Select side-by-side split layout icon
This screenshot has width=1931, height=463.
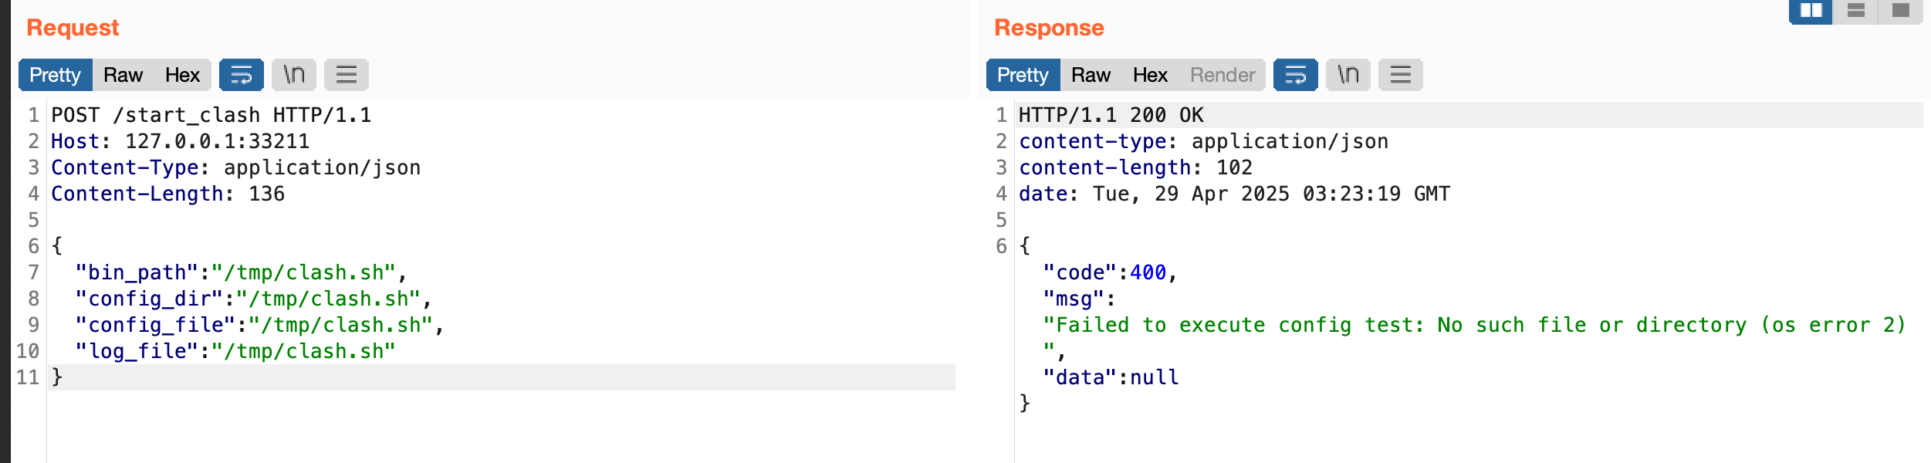click(1811, 11)
